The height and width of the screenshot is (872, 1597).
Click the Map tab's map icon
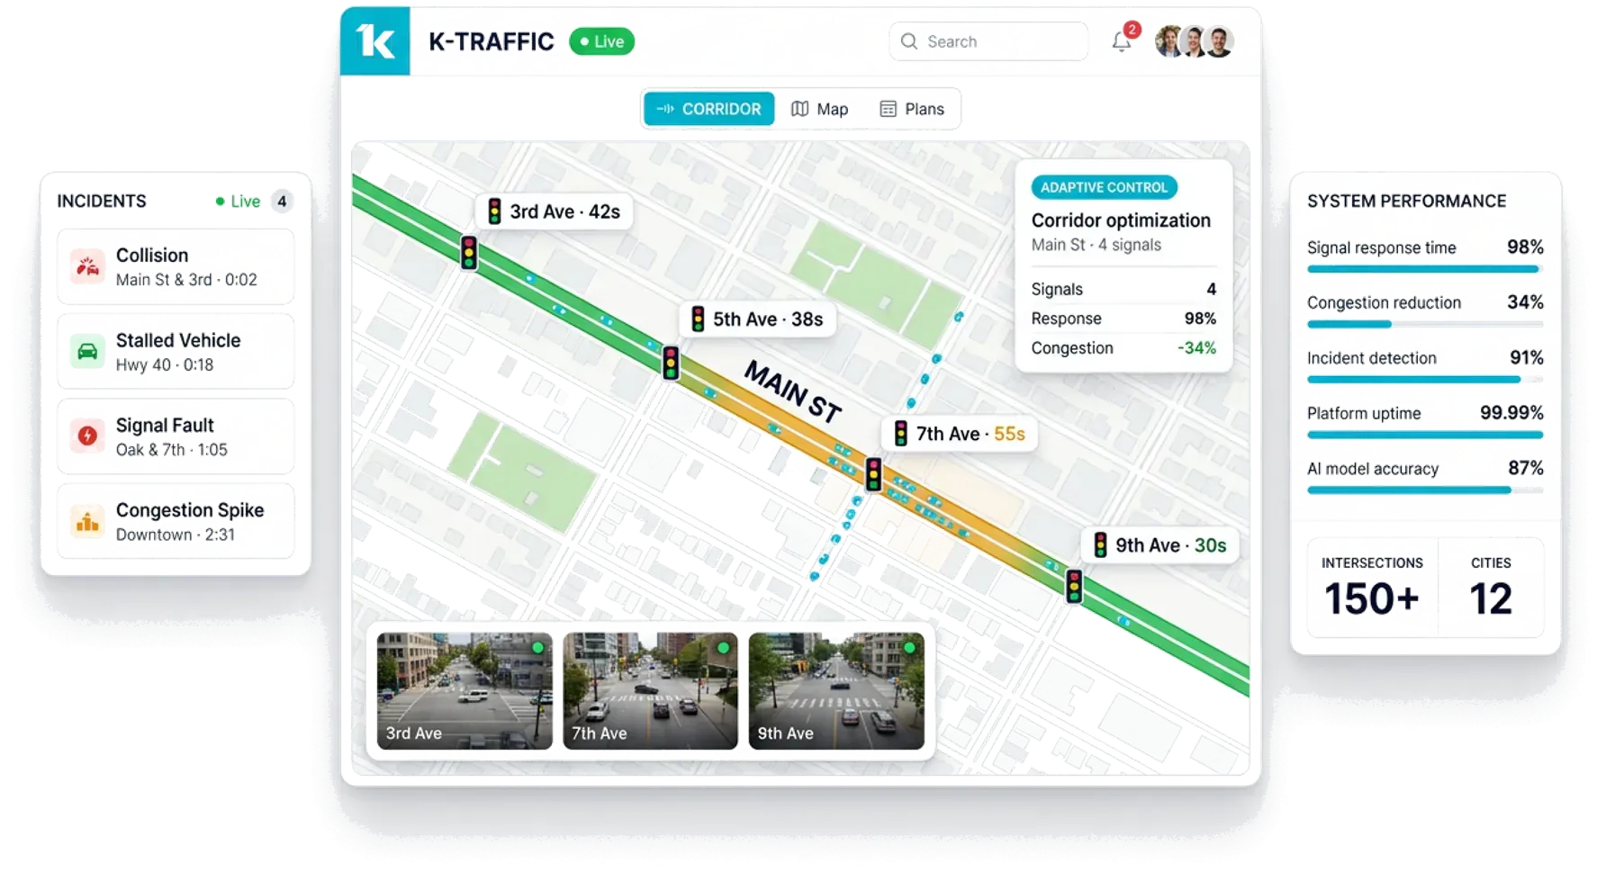click(x=799, y=109)
